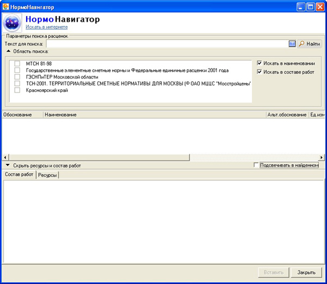
Task: Select 'МТСН 81-98' list row text
Action: pos(39,64)
